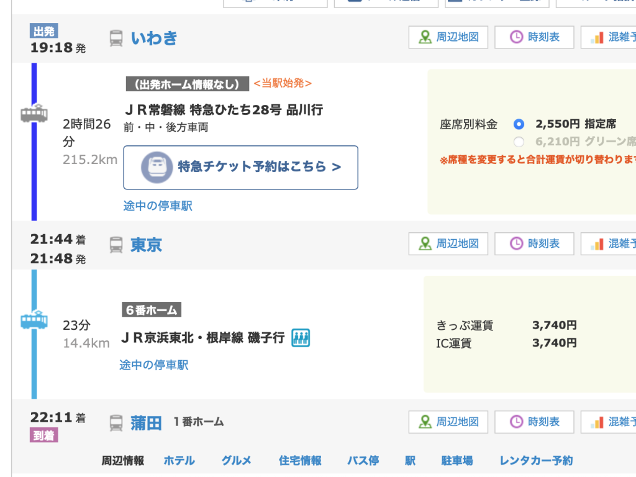Open the map around Iwaki station (周辺地図)
Screen dimensions: 636x477
448,37
